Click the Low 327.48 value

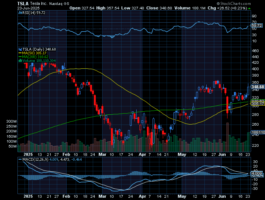click(132, 8)
